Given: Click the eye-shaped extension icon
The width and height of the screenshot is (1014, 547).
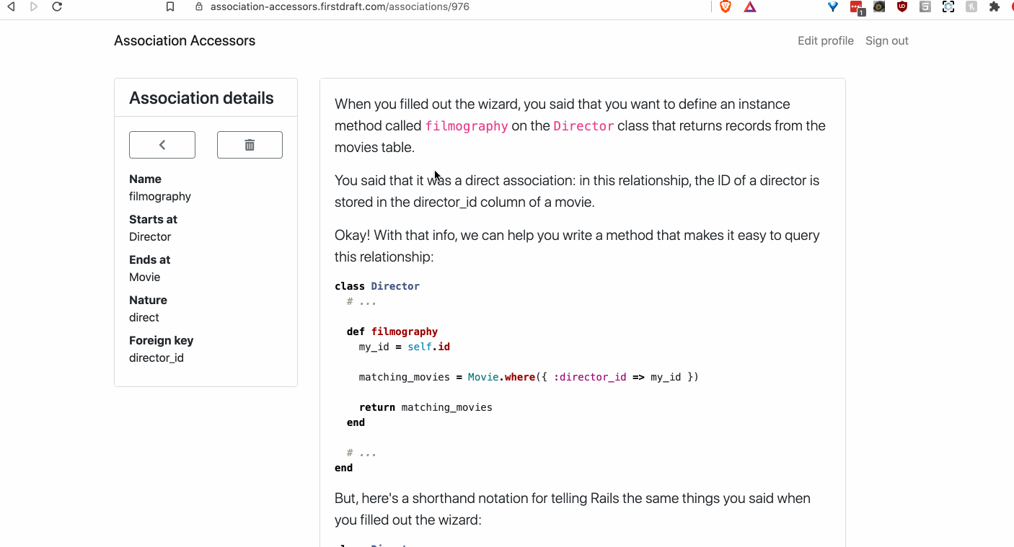Looking at the screenshot, I should pyautogui.click(x=879, y=6).
